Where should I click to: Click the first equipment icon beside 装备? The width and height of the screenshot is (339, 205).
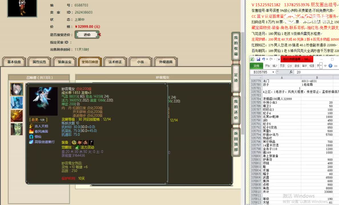74,142
